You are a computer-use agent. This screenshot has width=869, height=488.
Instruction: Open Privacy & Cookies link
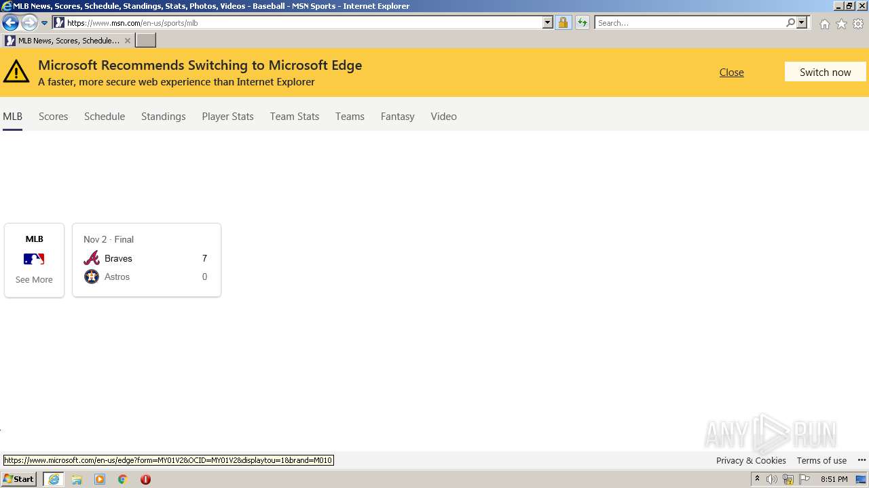point(751,460)
